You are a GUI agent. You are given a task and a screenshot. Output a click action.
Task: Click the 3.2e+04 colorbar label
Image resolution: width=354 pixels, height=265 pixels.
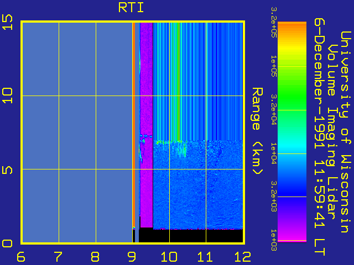tap(274, 109)
